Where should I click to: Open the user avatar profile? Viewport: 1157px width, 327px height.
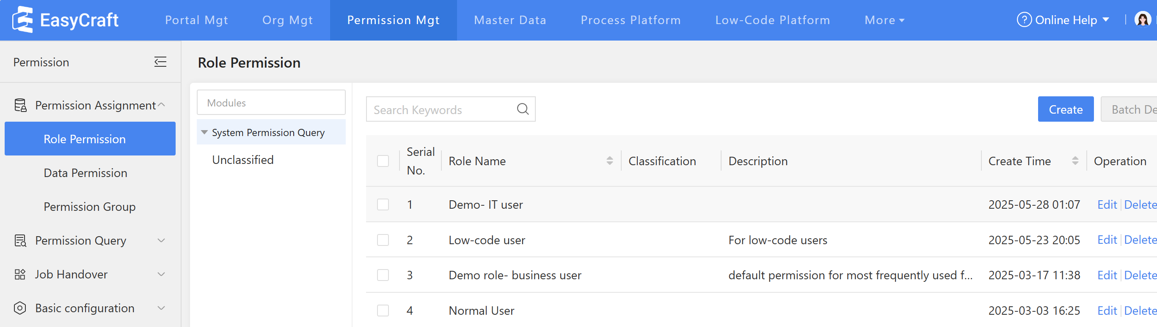[x=1142, y=20]
